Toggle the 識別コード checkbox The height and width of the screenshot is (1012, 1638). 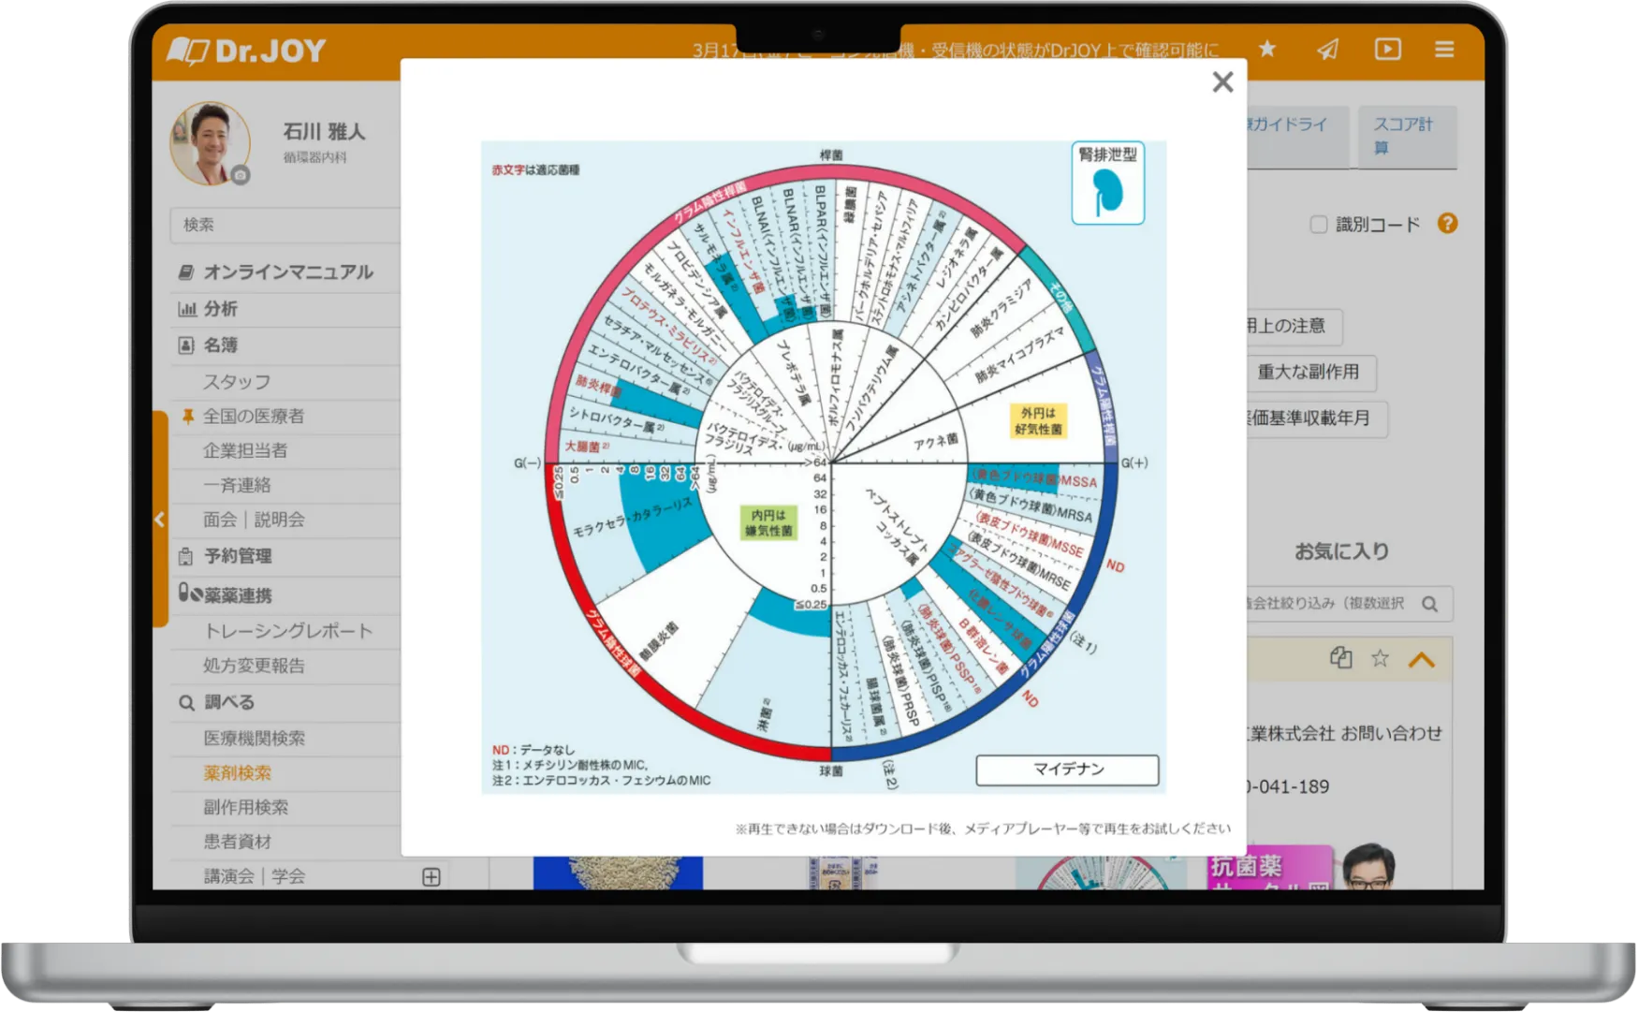pyautogui.click(x=1319, y=225)
